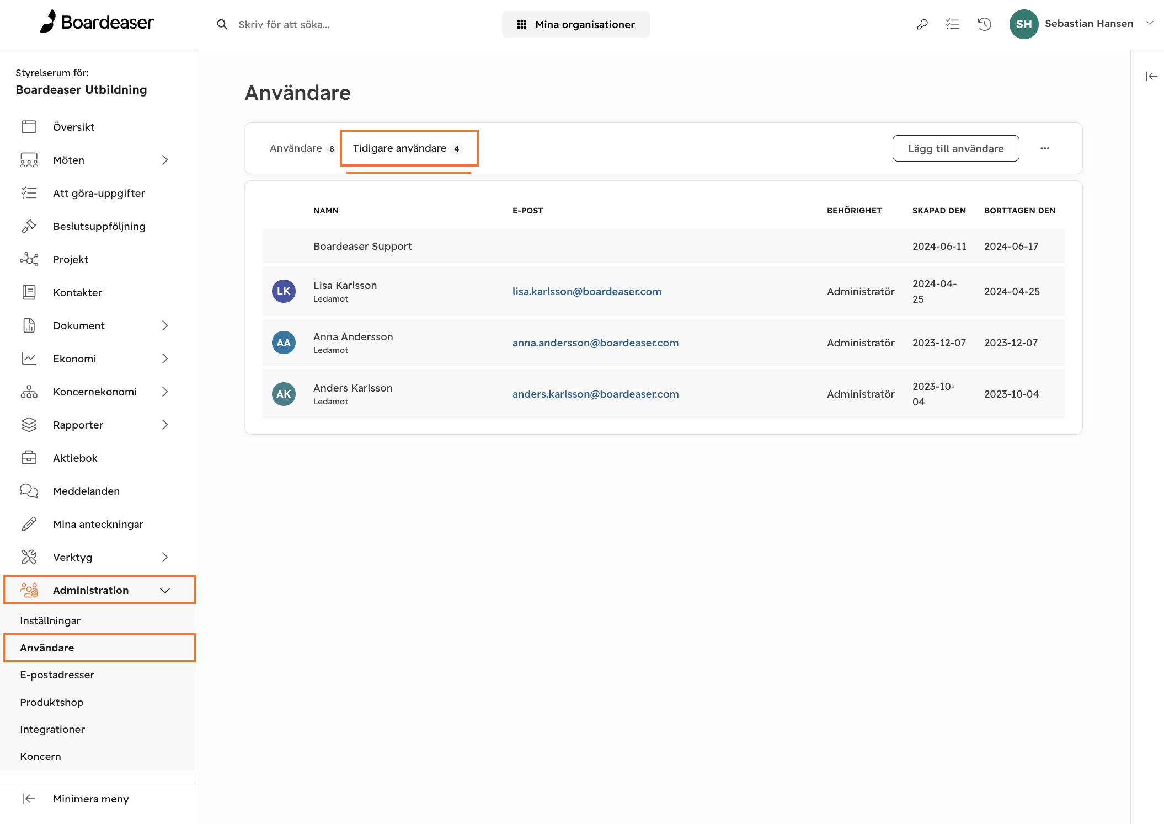The image size is (1164, 824).
Task: Click the search magnifier icon
Action: coord(222,24)
